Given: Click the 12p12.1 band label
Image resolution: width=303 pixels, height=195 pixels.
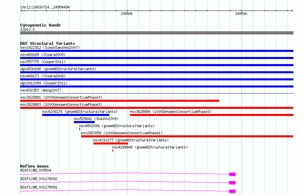Looking at the screenshot, I should [x=28, y=29].
